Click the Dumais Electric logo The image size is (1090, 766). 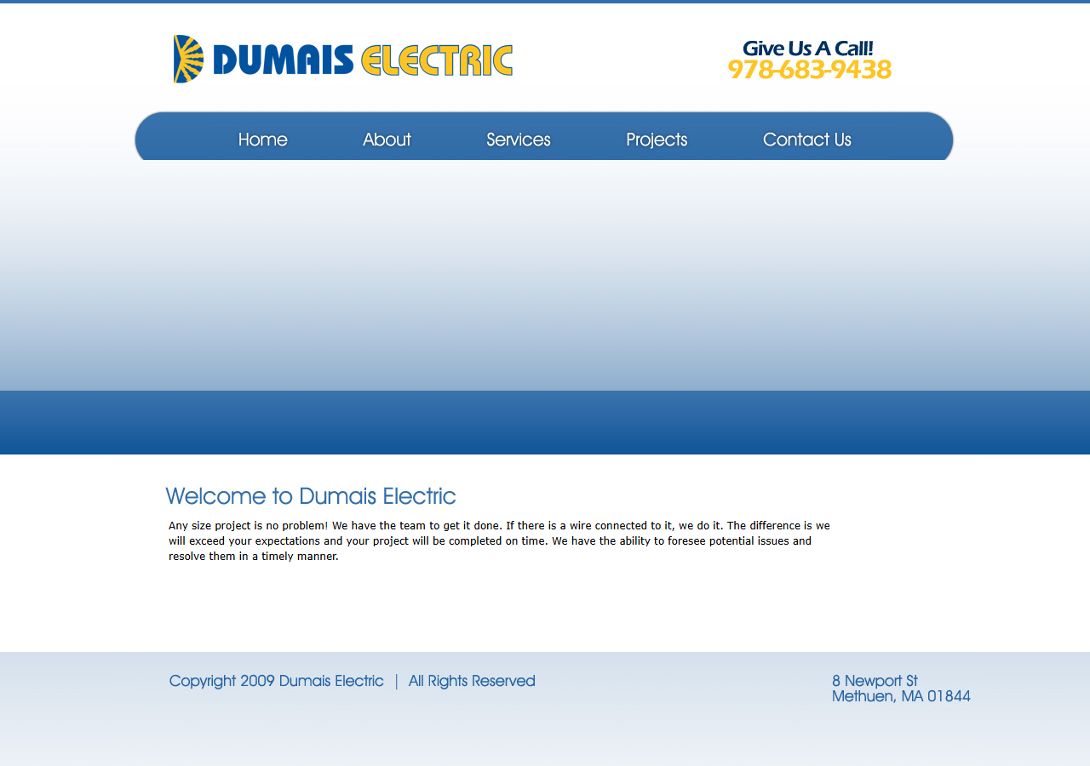[x=342, y=59]
